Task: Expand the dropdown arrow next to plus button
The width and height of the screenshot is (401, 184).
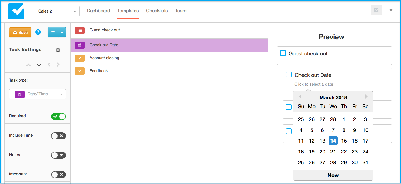Action: [x=62, y=32]
